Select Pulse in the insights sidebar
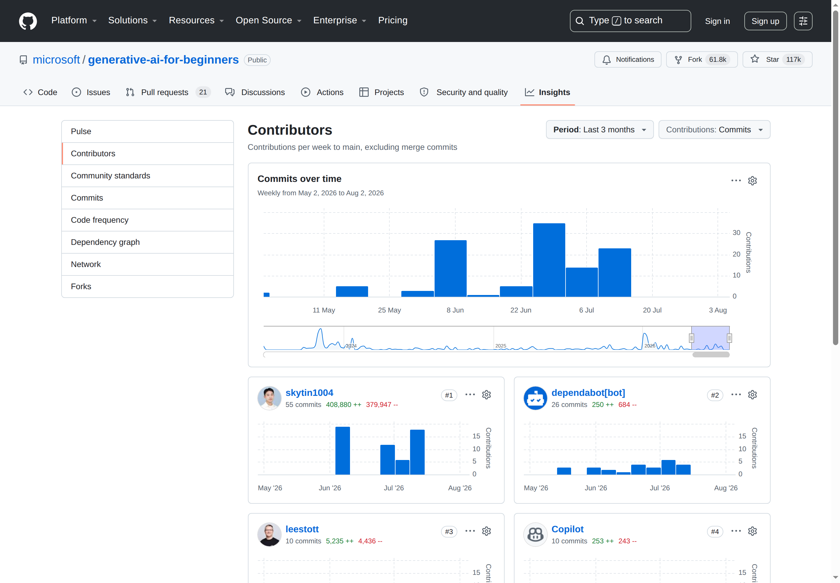The height and width of the screenshot is (583, 840). point(147,131)
